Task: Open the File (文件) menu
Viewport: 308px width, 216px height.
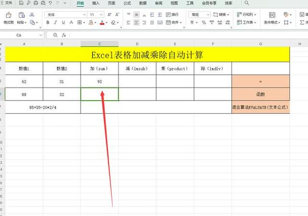Action: [6, 3]
